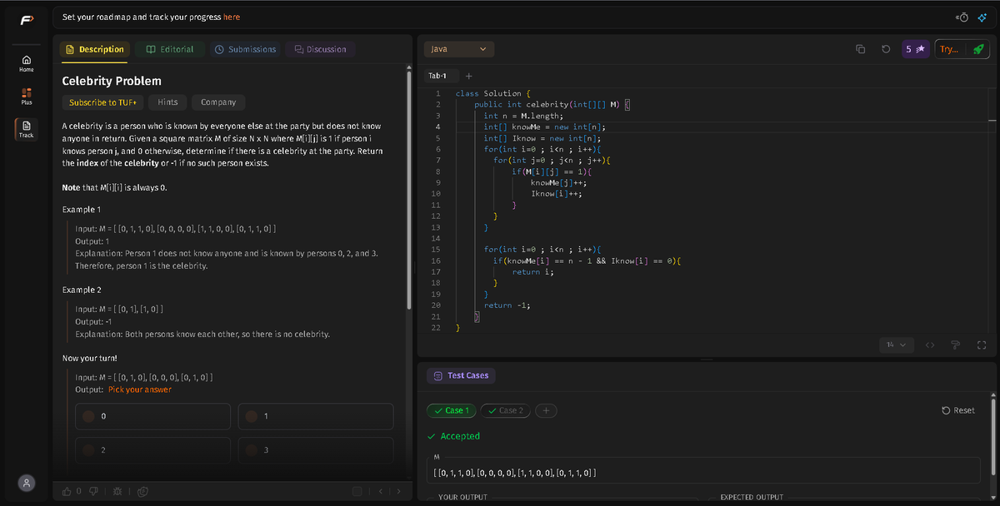Screen dimensions: 1000x506
Task: Click the 5 shooting-star points badge
Action: click(x=916, y=49)
